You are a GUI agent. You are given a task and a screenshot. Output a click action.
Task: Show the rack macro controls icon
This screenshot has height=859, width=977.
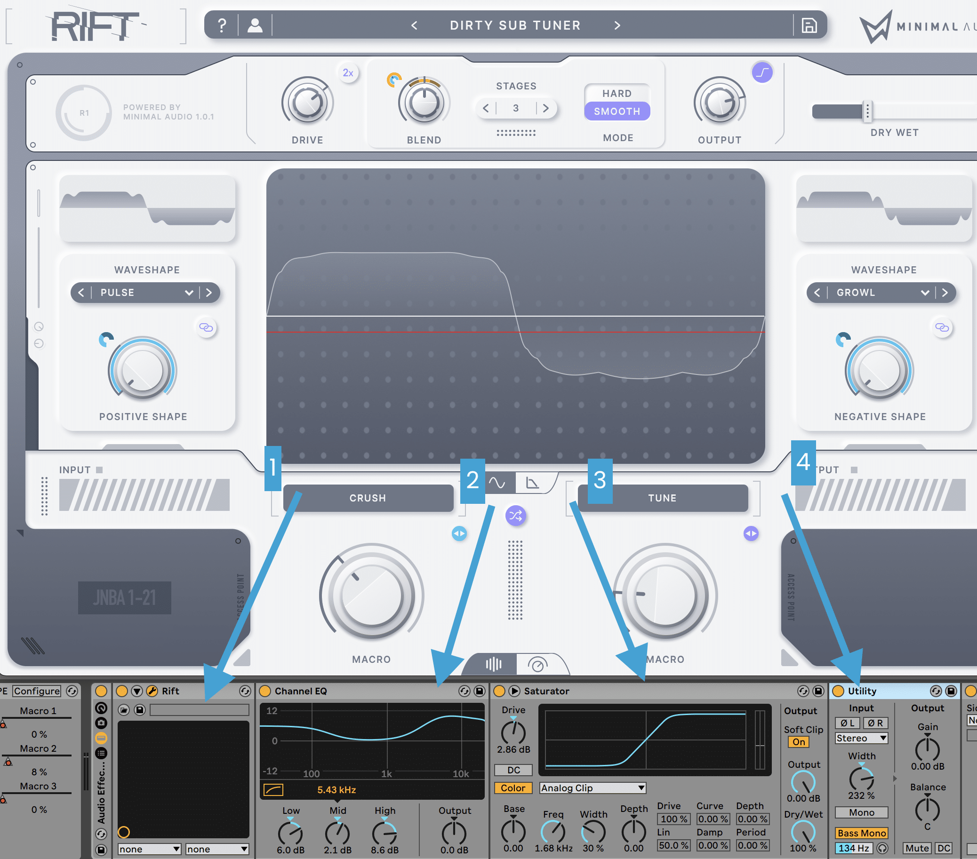[101, 708]
